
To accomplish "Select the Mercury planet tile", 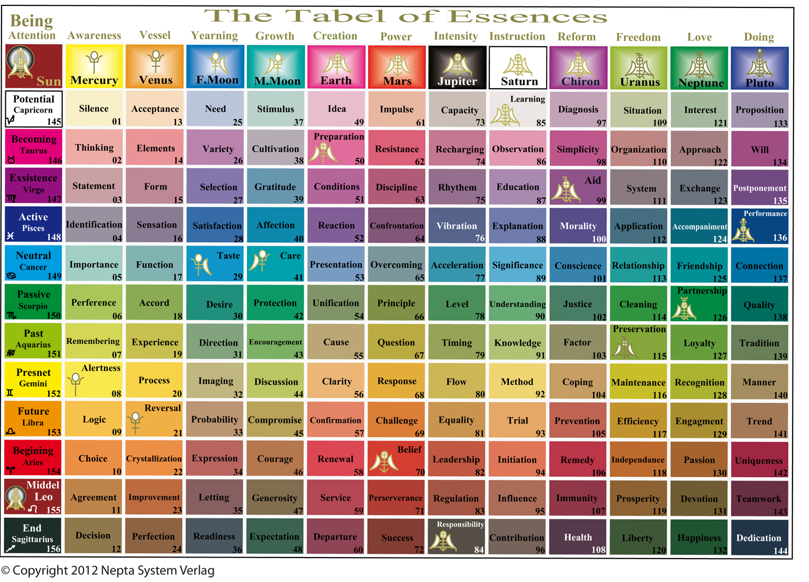I will 94,66.
